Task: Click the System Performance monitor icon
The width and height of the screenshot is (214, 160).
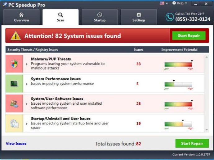Action: [14, 84]
